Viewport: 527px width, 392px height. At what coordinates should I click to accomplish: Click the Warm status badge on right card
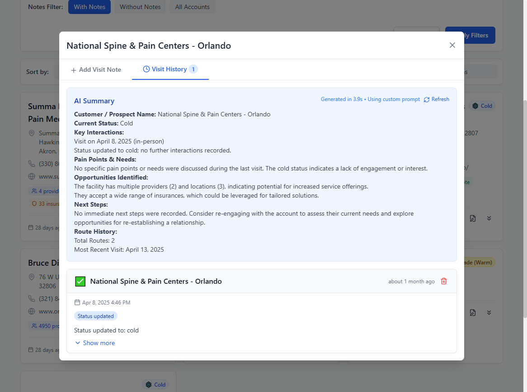(x=480, y=263)
